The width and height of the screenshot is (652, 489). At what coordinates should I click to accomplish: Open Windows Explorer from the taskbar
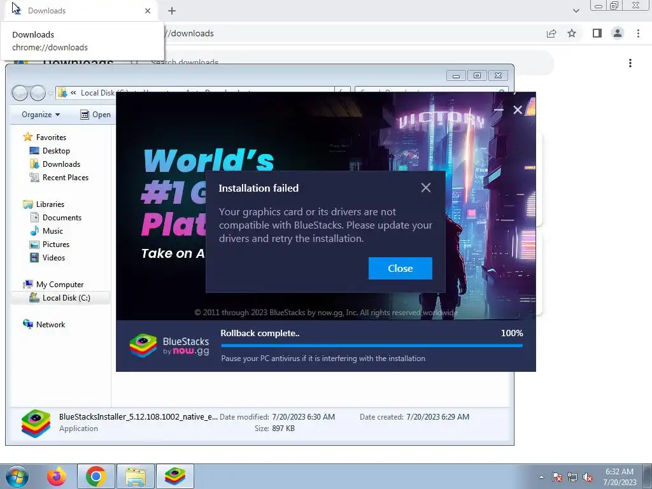(x=136, y=476)
